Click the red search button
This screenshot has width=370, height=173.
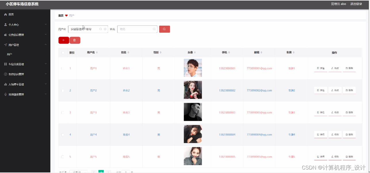164,29
